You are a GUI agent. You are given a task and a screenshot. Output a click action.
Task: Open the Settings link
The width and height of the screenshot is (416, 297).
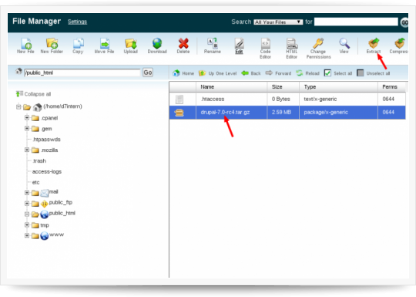[77, 22]
